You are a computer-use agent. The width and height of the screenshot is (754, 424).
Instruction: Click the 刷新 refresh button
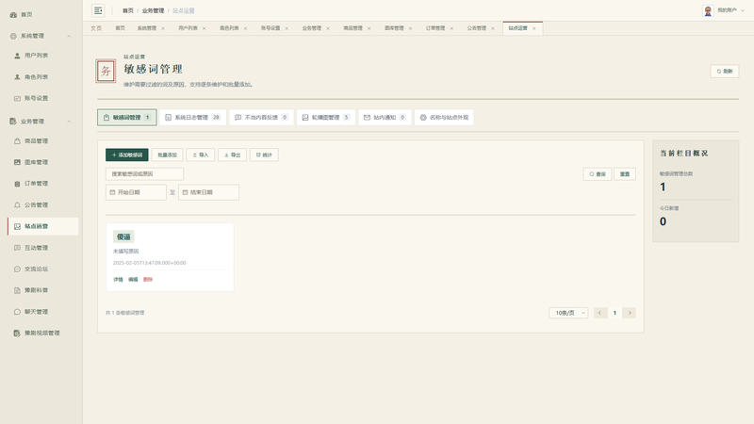(725, 72)
